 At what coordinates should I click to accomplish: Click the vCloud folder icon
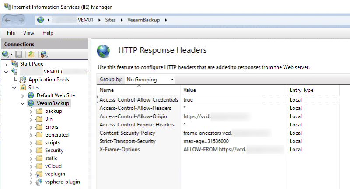[x=39, y=166]
